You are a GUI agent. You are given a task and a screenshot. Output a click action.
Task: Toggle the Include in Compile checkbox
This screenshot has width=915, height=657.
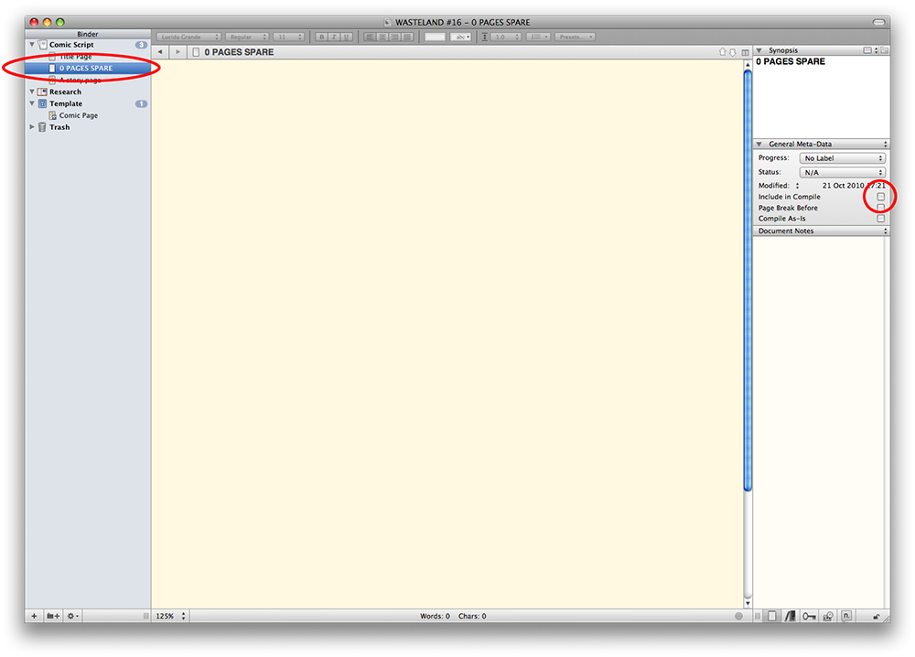click(881, 197)
